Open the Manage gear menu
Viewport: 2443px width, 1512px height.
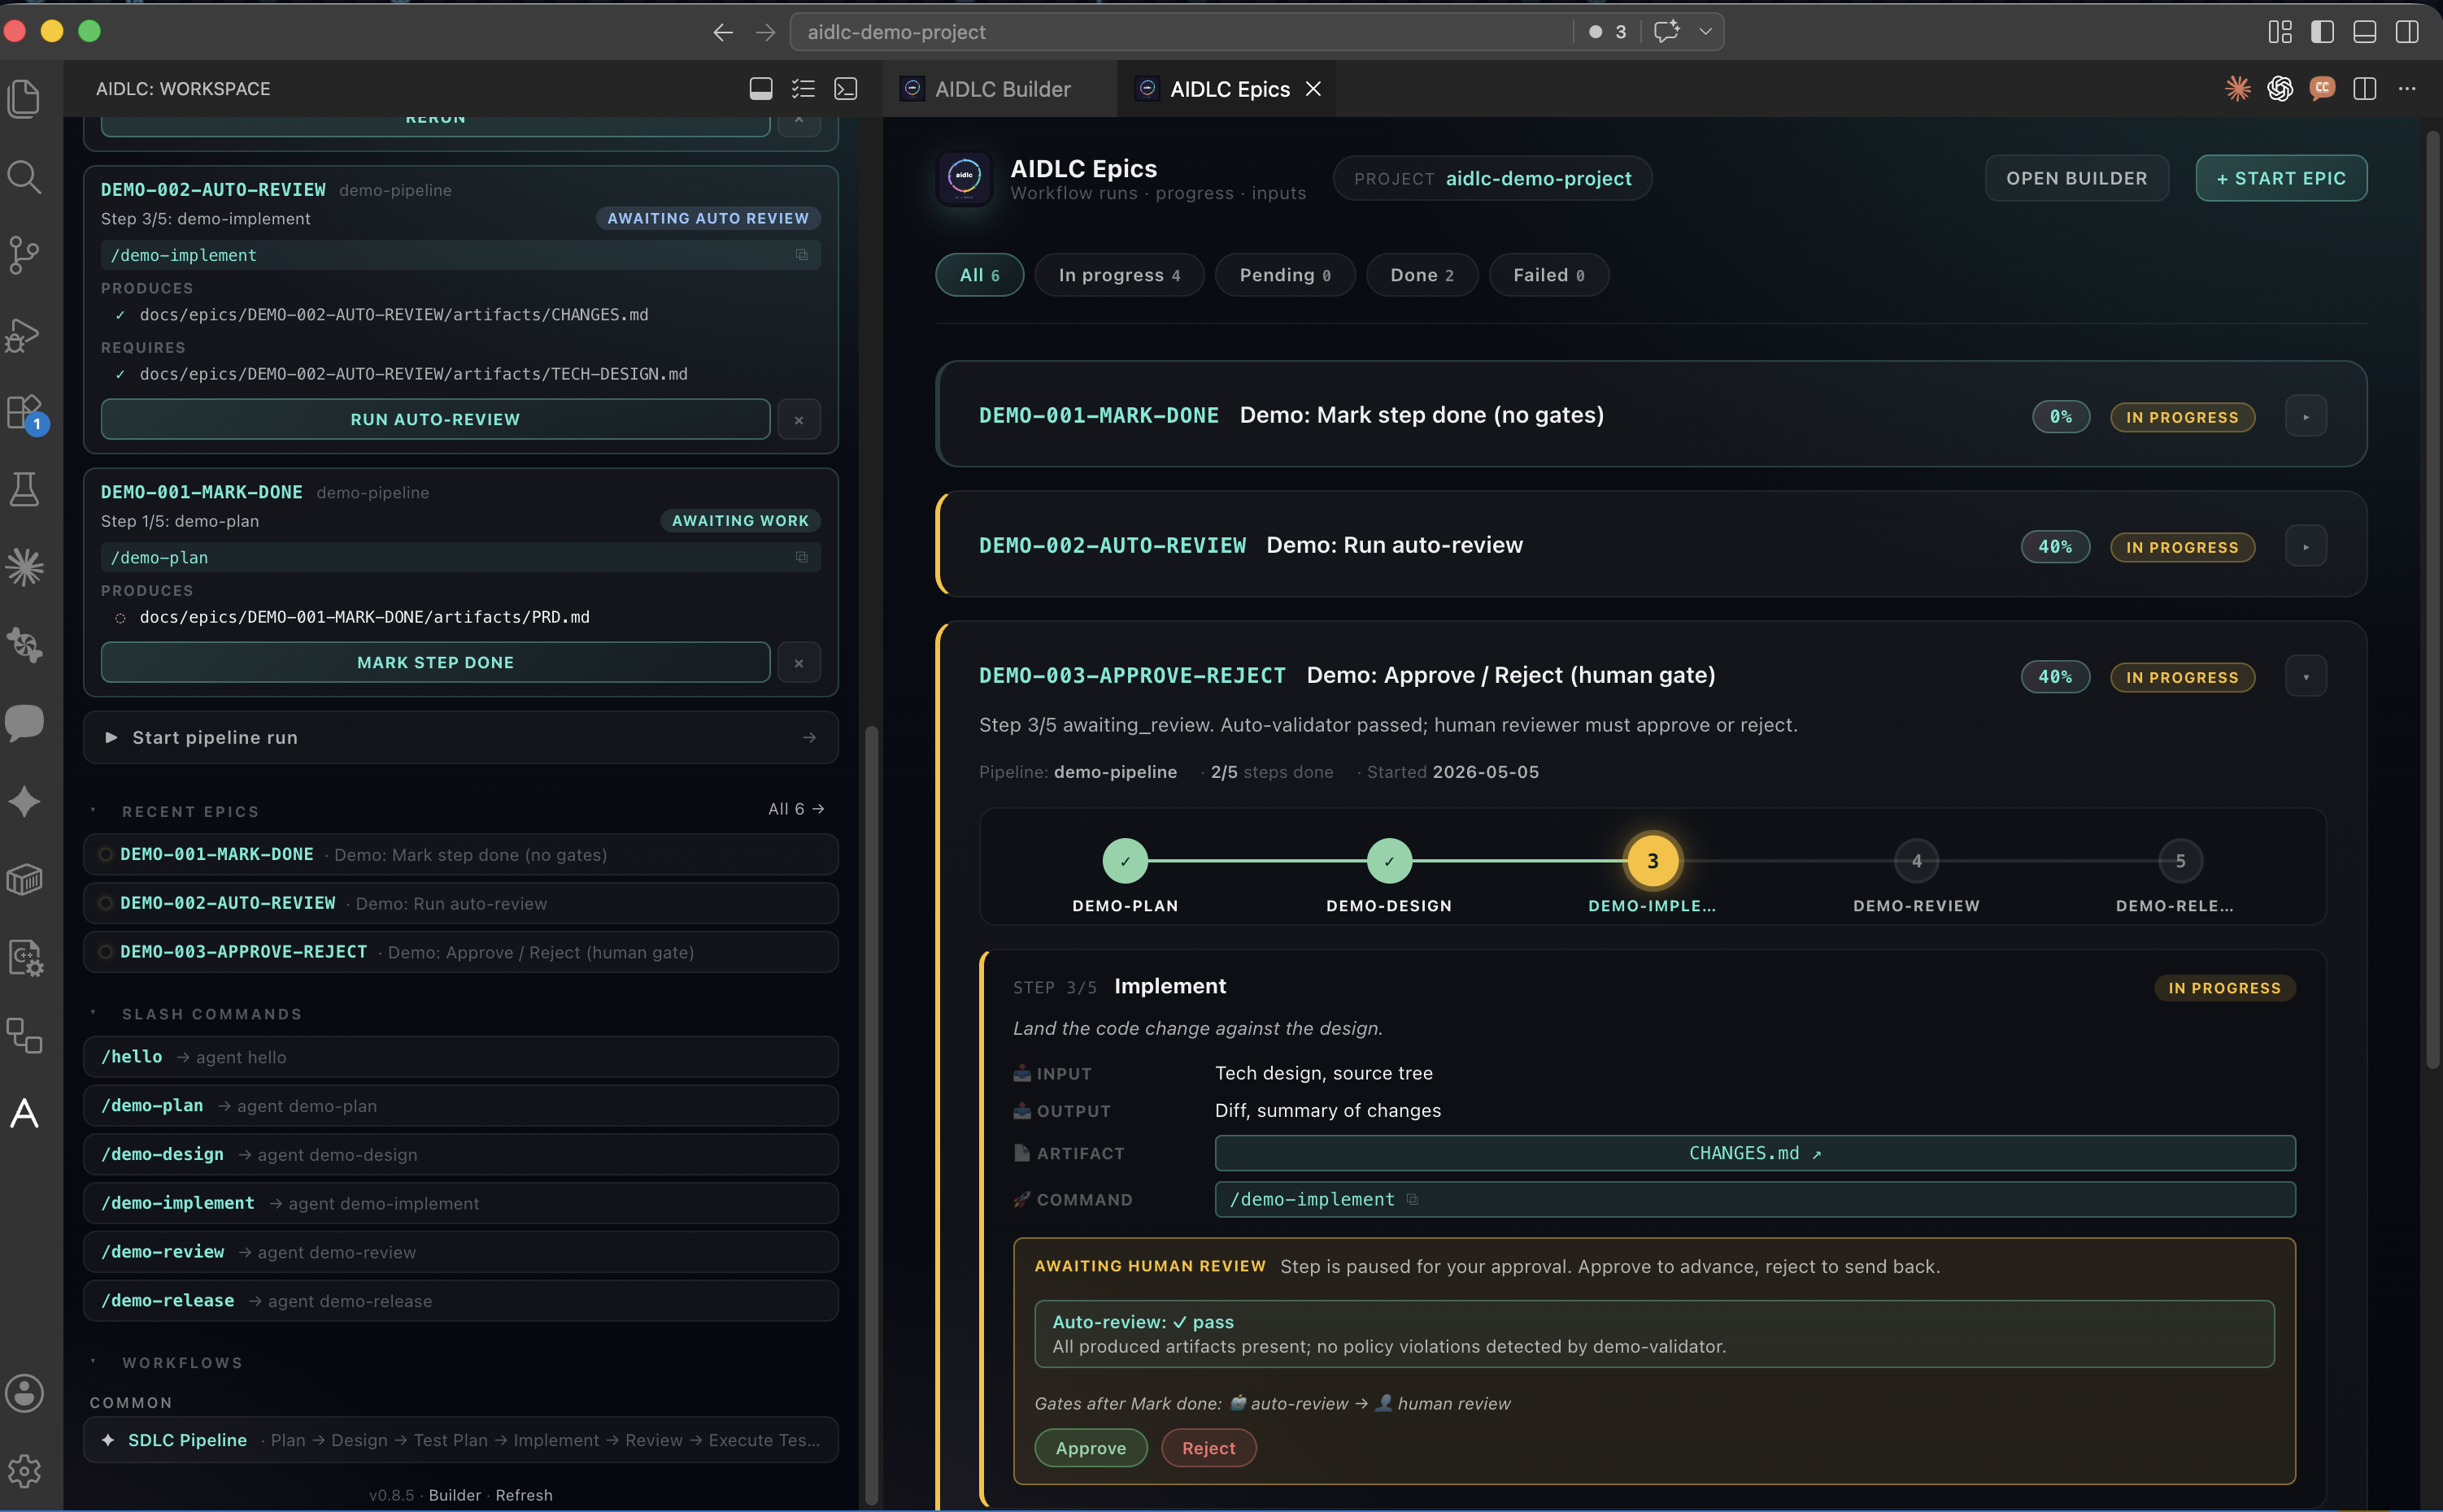coord(24,1471)
